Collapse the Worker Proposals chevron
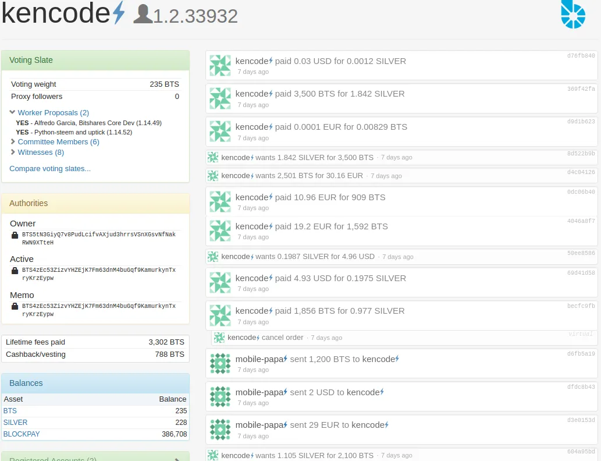Viewport: 601px width, 461px height. (x=12, y=112)
